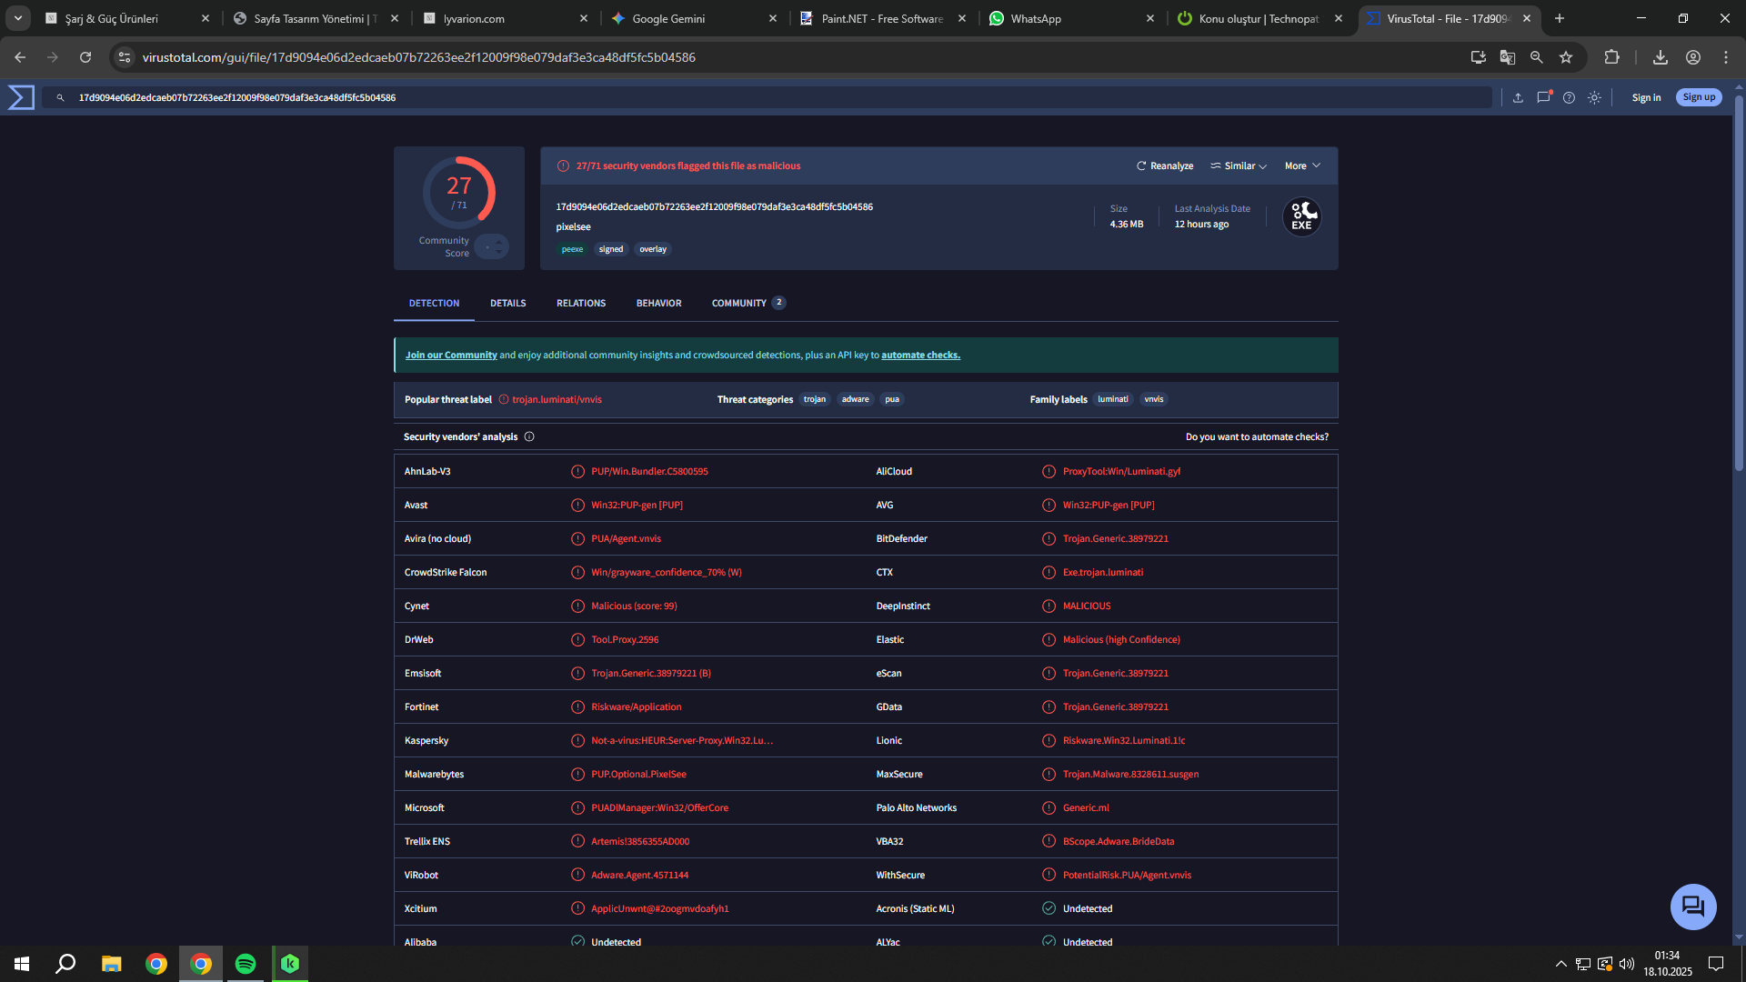Click the EXE file type icon
This screenshot has width=1746, height=982.
pos(1301,217)
